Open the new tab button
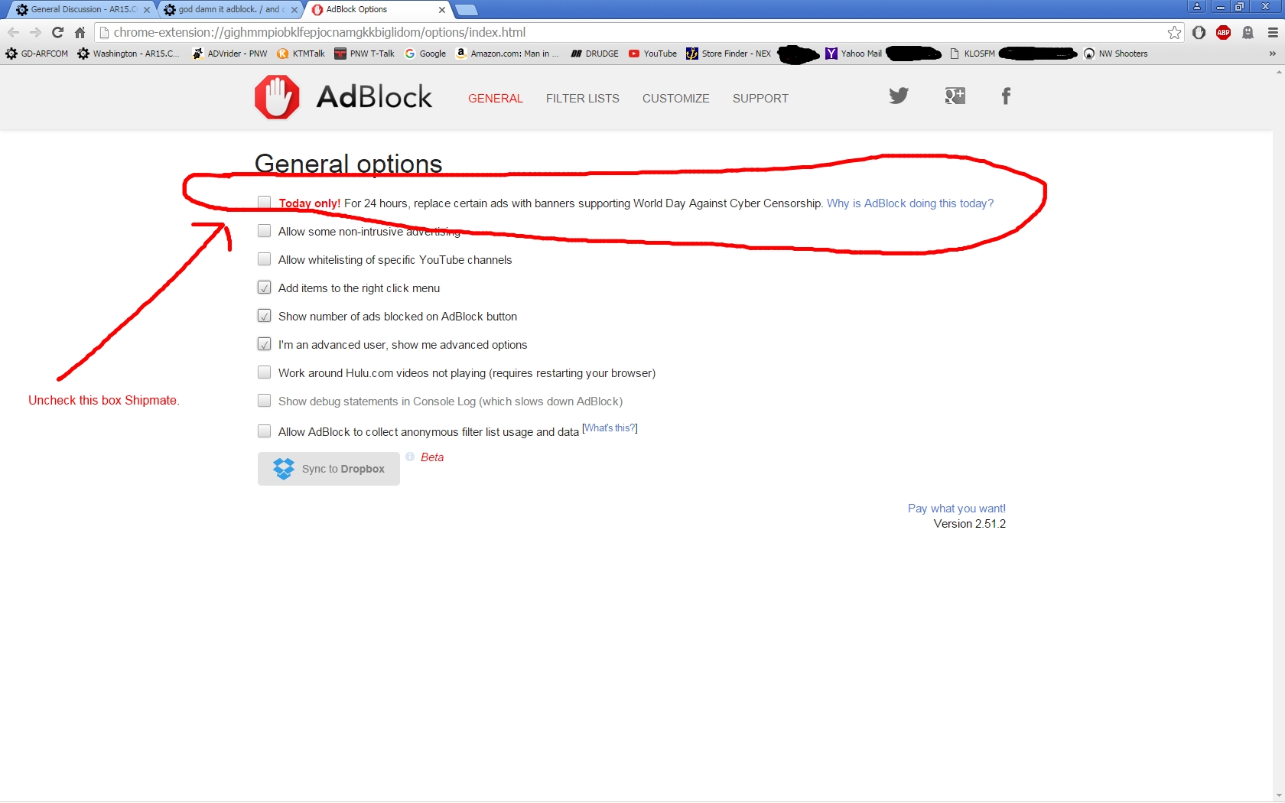 pos(466,10)
